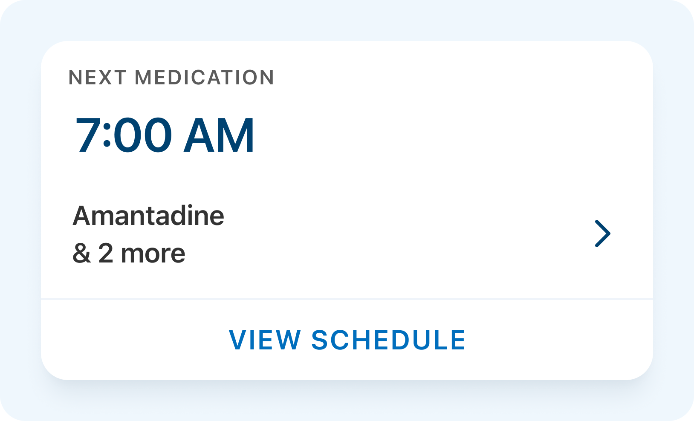
Task: Click the number 2 in "& 2 more"
Action: click(x=106, y=254)
